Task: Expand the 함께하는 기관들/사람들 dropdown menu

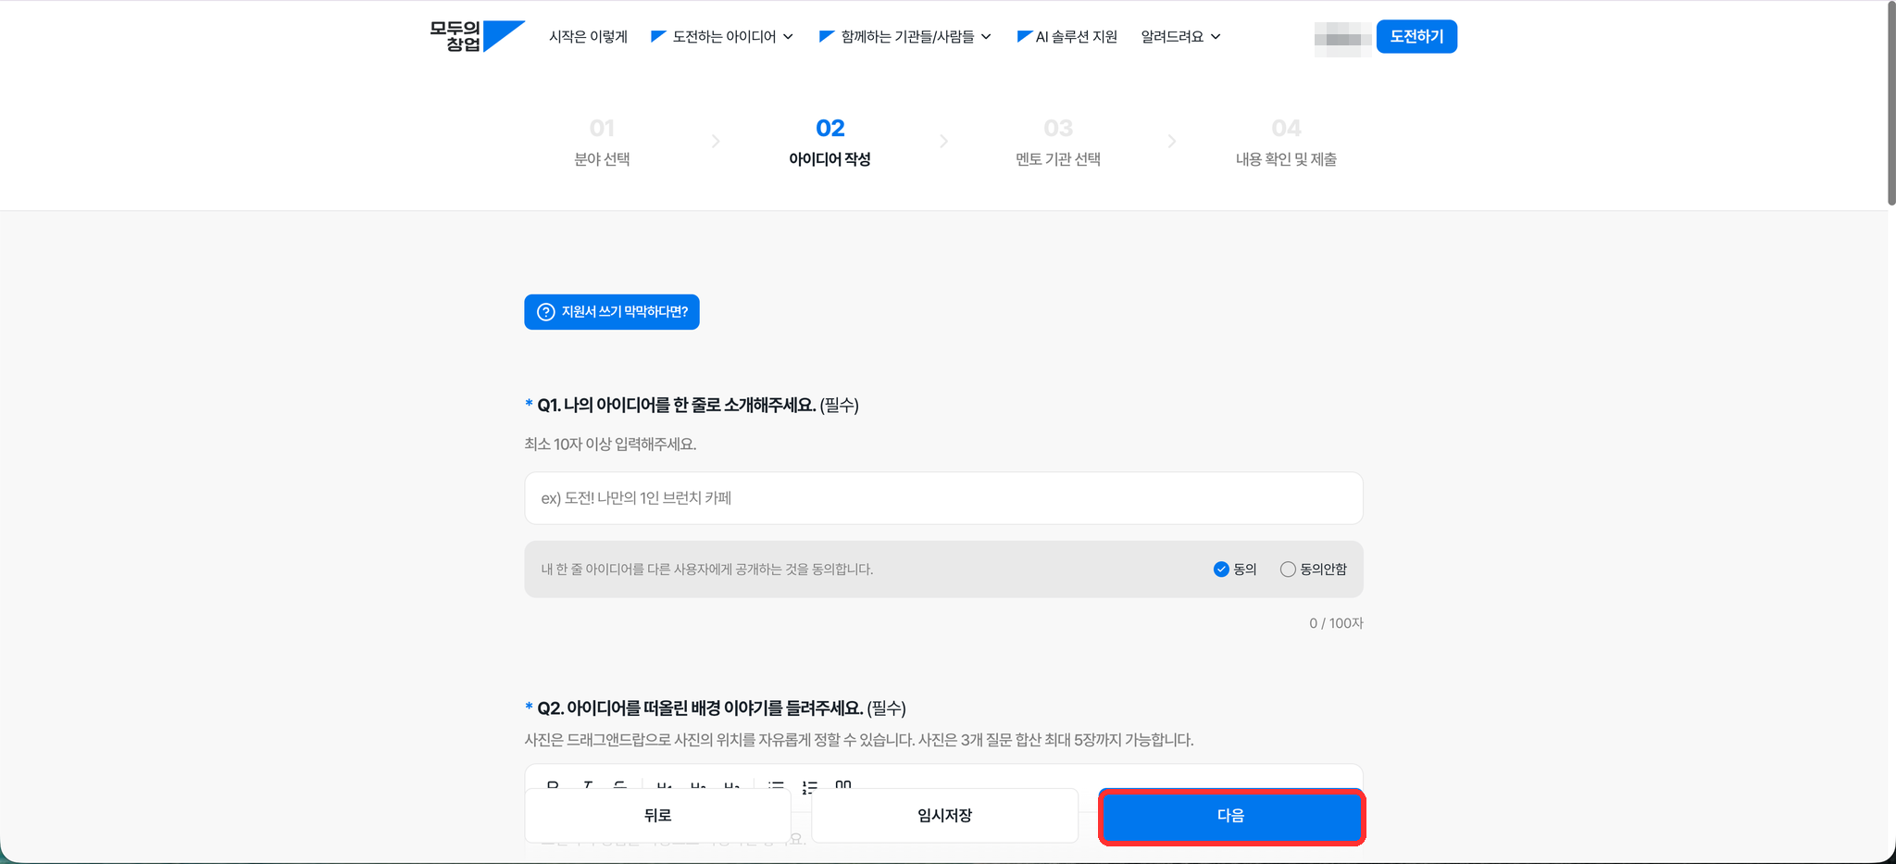Action: pyautogui.click(x=905, y=36)
